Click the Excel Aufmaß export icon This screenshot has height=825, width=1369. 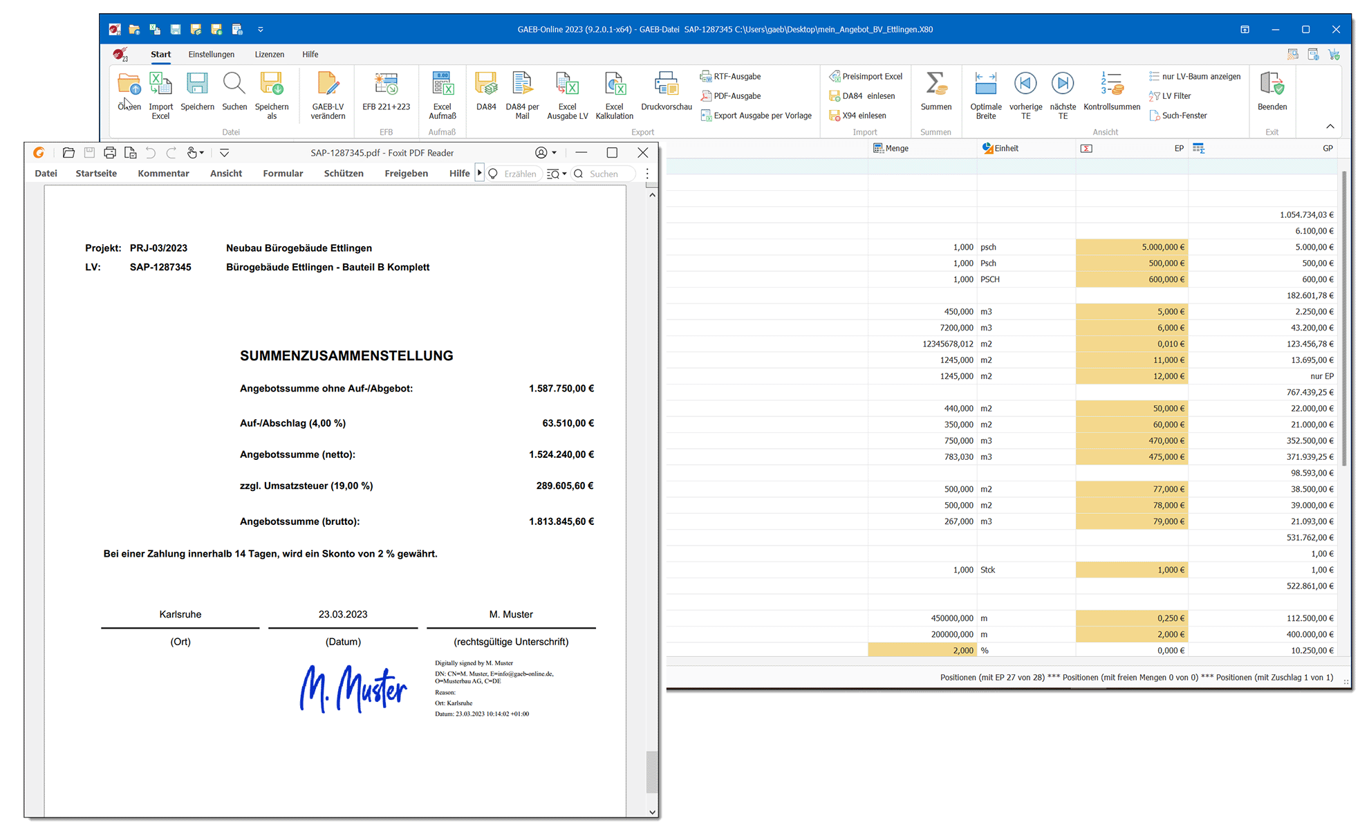coord(442,86)
